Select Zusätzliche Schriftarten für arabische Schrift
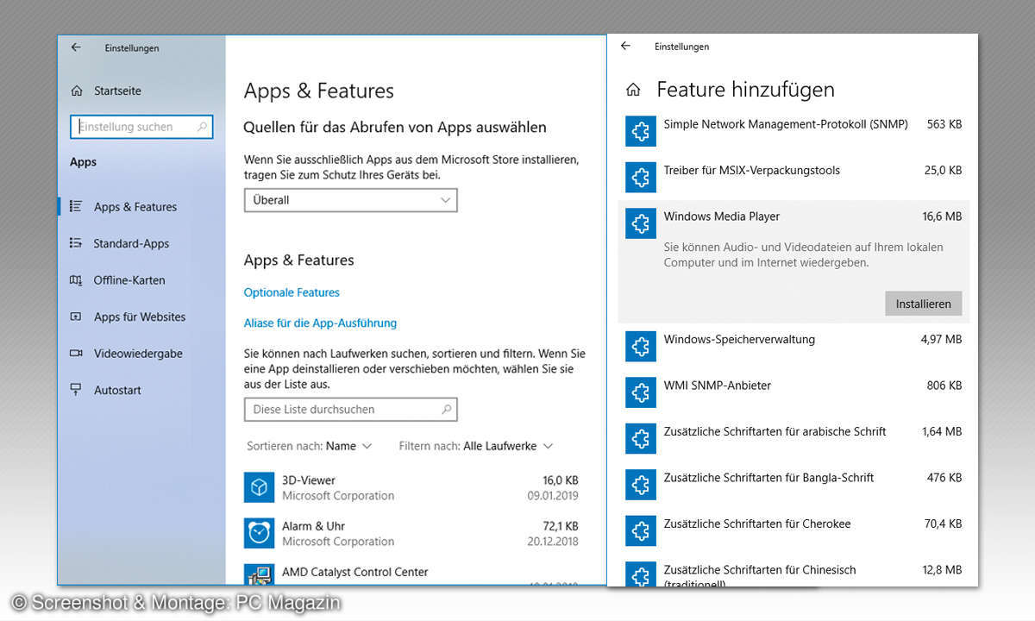 [775, 431]
